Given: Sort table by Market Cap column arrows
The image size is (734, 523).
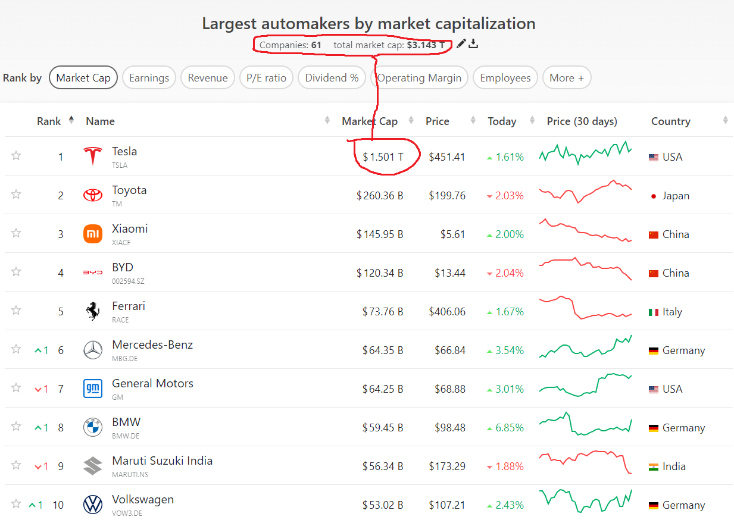Looking at the screenshot, I should pos(411,121).
